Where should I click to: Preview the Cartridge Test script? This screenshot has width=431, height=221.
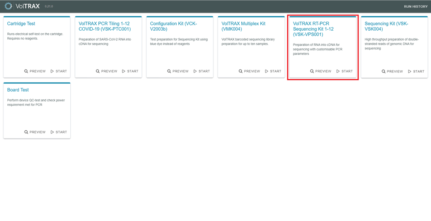tap(35, 71)
